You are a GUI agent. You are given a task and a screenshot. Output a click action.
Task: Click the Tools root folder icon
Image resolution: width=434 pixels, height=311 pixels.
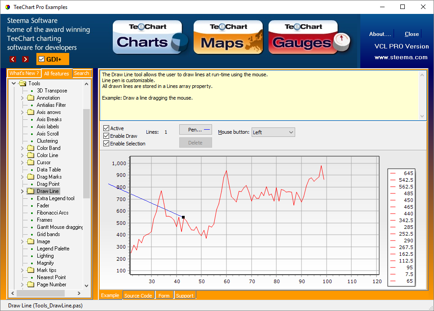[22, 83]
